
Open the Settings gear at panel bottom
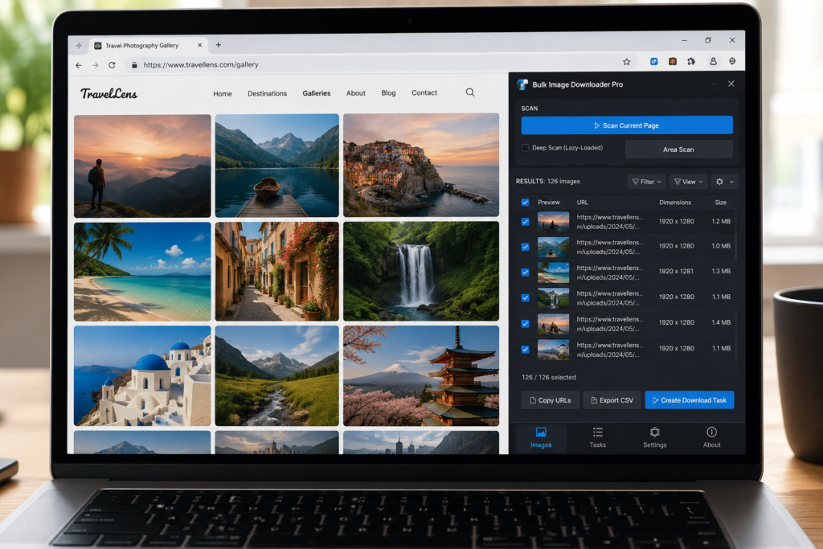(x=654, y=438)
